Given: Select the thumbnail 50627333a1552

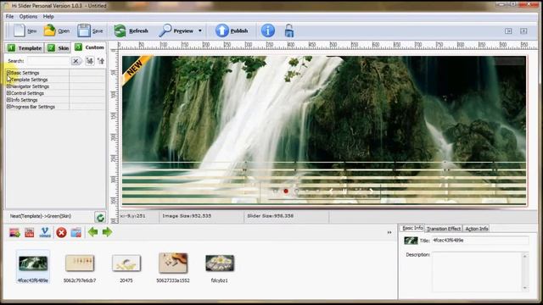Looking at the screenshot, I should click(x=173, y=268).
